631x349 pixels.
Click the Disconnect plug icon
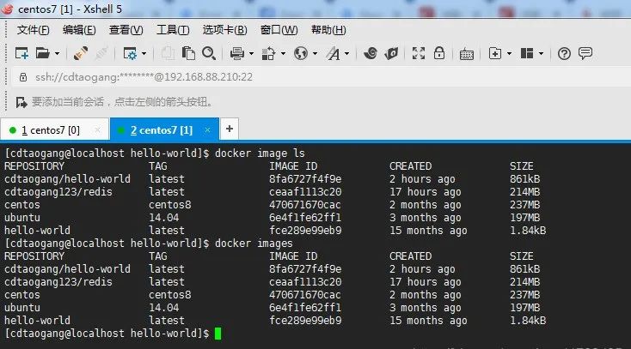click(x=81, y=53)
